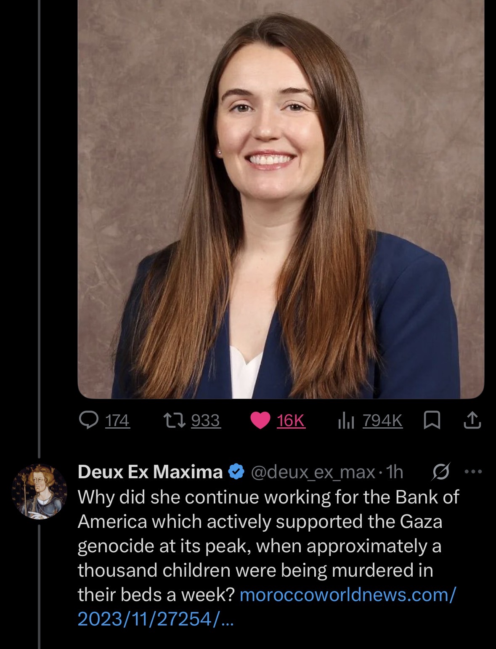Unlike the post via the pink heart

[260, 420]
